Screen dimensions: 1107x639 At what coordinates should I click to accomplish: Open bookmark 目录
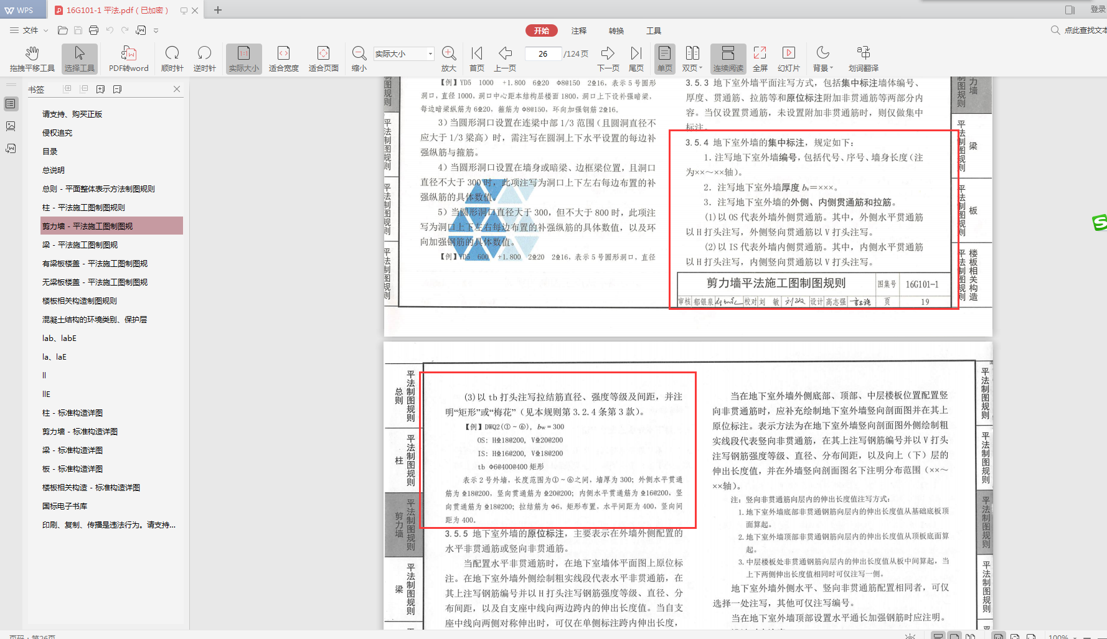[50, 151]
